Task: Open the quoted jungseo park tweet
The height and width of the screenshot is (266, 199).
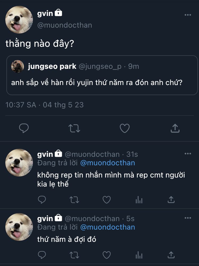Action: 102,83
